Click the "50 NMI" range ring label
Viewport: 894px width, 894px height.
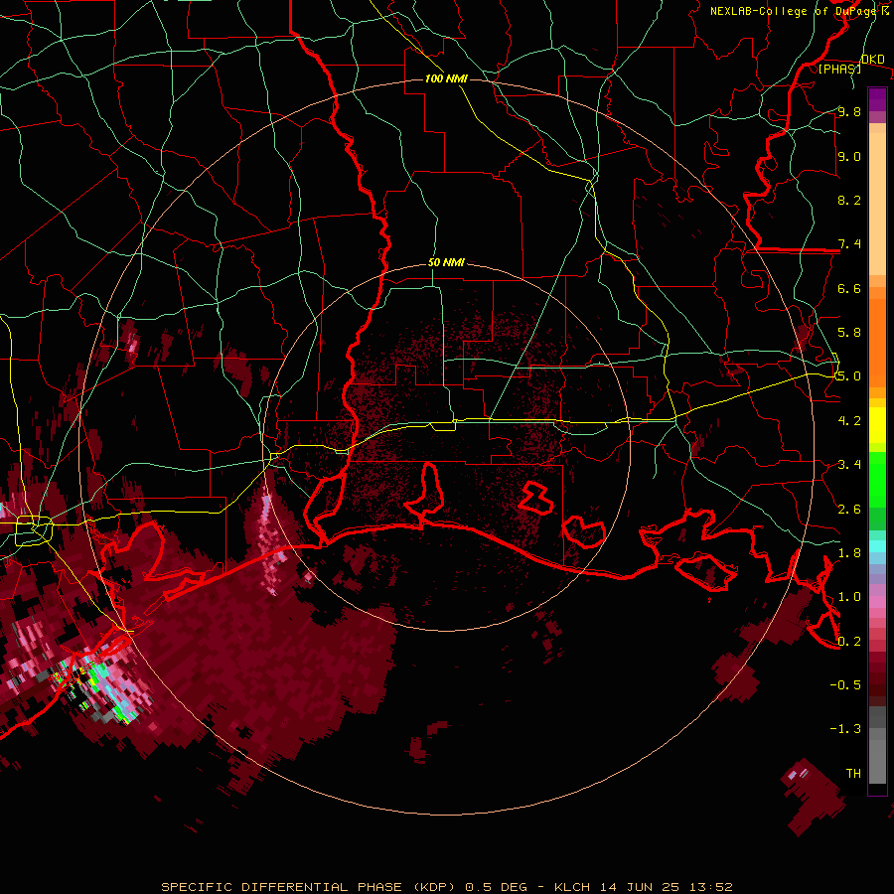[x=446, y=262]
